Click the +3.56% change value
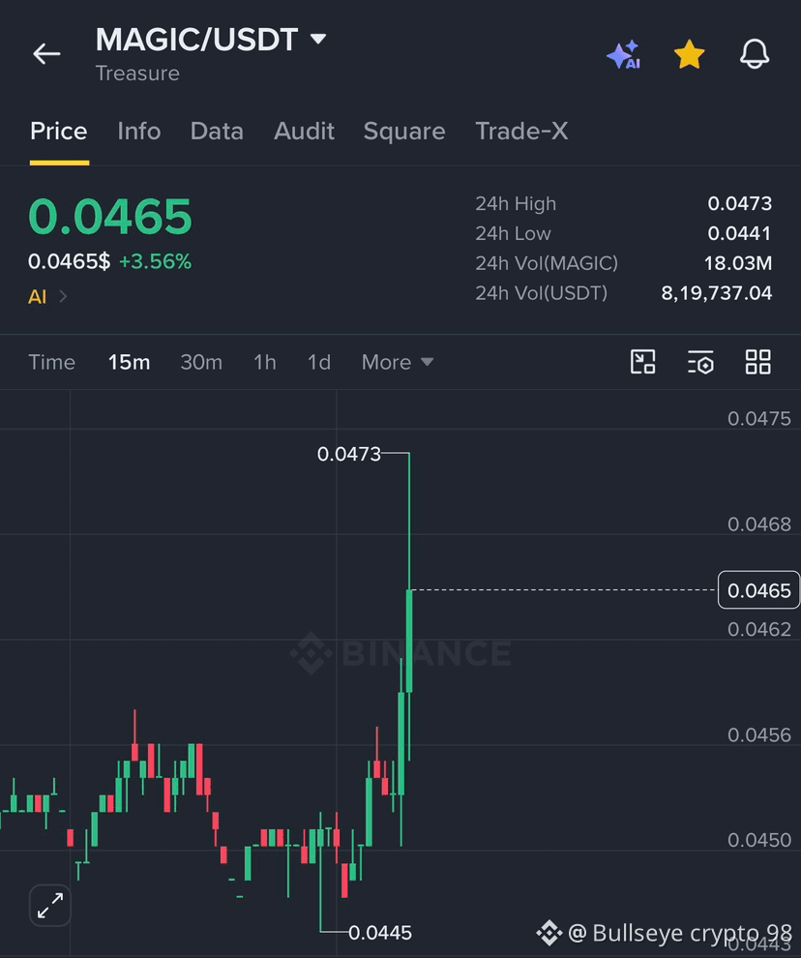 tap(155, 261)
